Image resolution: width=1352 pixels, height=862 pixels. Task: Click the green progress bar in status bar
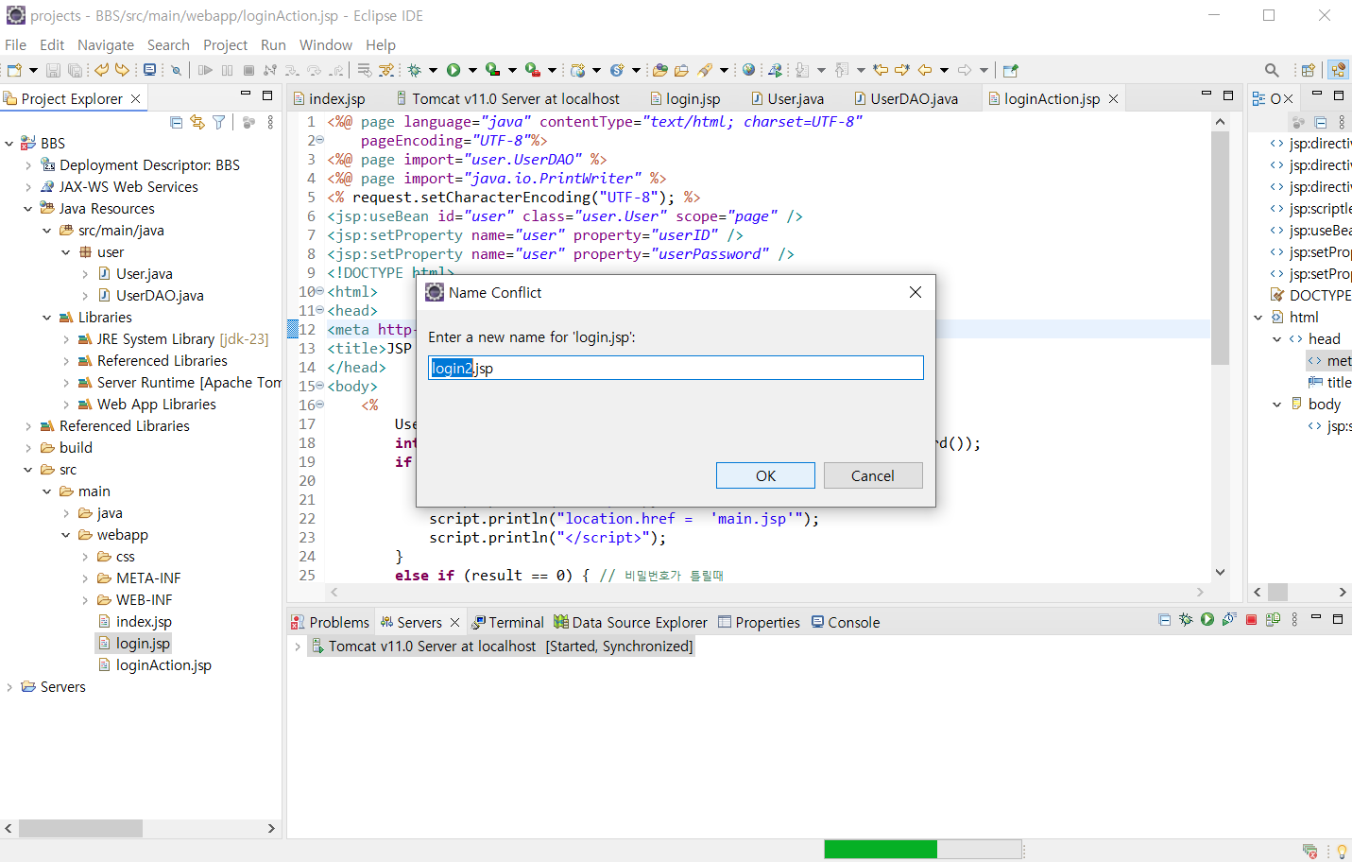[881, 849]
